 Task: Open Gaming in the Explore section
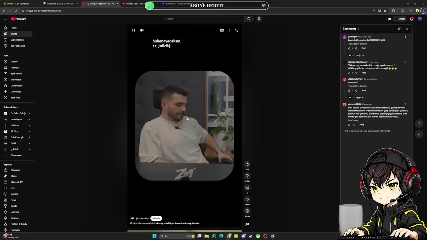tap(17, 194)
